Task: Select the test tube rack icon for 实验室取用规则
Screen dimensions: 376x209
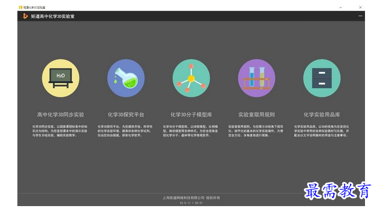Action: (257, 78)
